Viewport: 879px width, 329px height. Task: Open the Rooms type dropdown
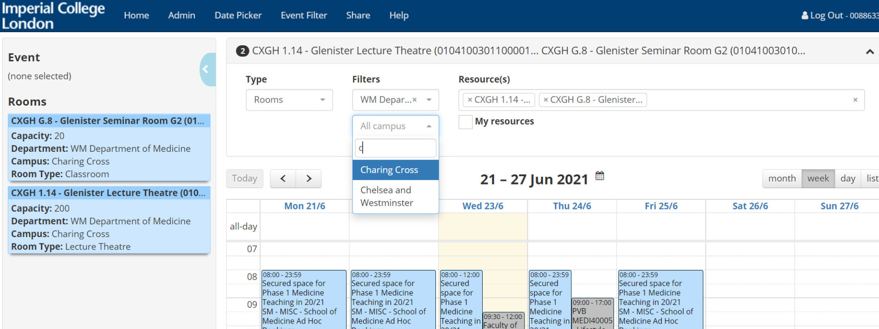tap(289, 100)
